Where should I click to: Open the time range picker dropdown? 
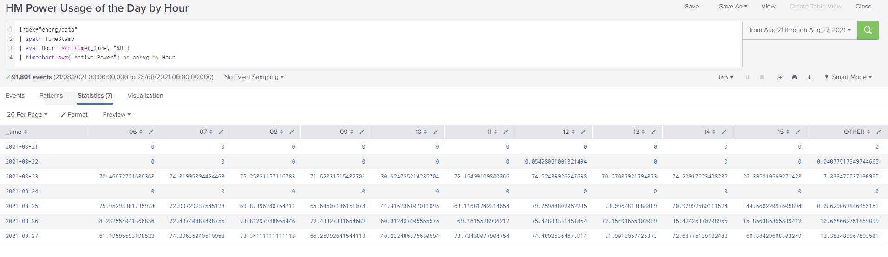pyautogui.click(x=800, y=30)
